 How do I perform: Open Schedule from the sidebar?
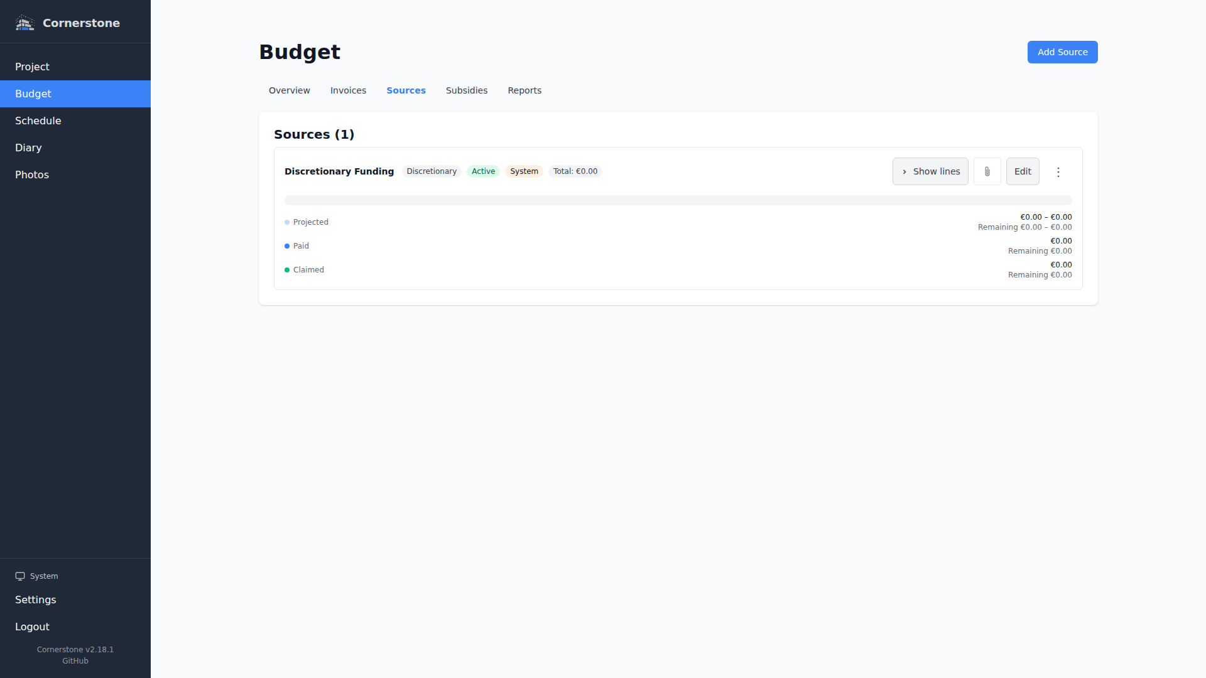75,121
